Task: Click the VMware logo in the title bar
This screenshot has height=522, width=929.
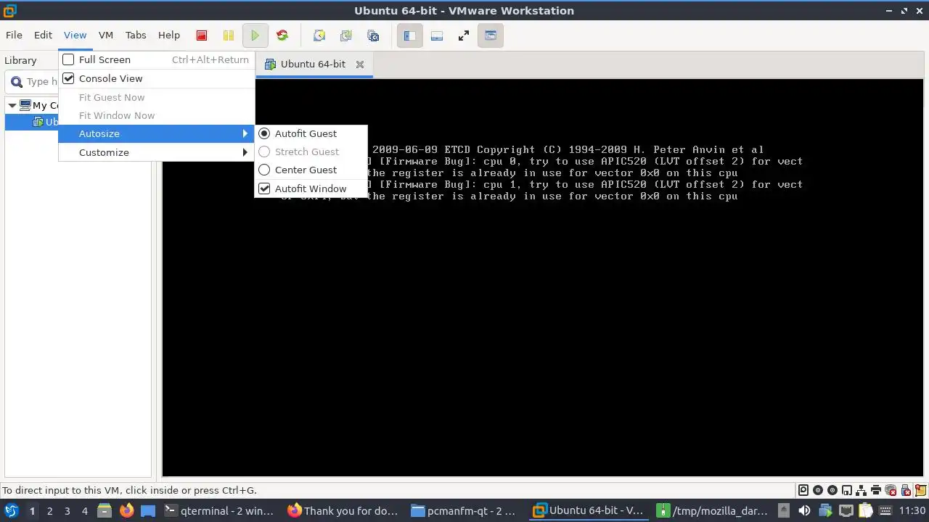Action: point(10,10)
